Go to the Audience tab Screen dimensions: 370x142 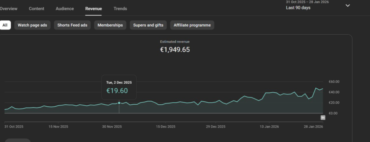point(65,8)
